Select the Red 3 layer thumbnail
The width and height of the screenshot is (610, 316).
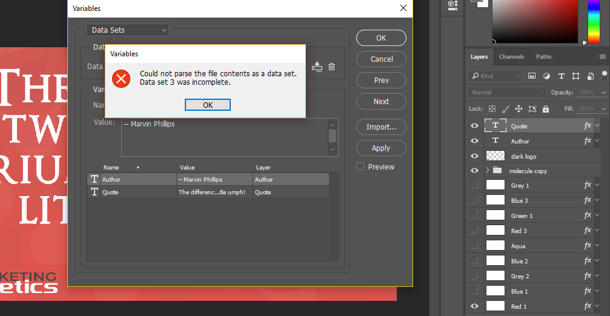click(x=496, y=230)
